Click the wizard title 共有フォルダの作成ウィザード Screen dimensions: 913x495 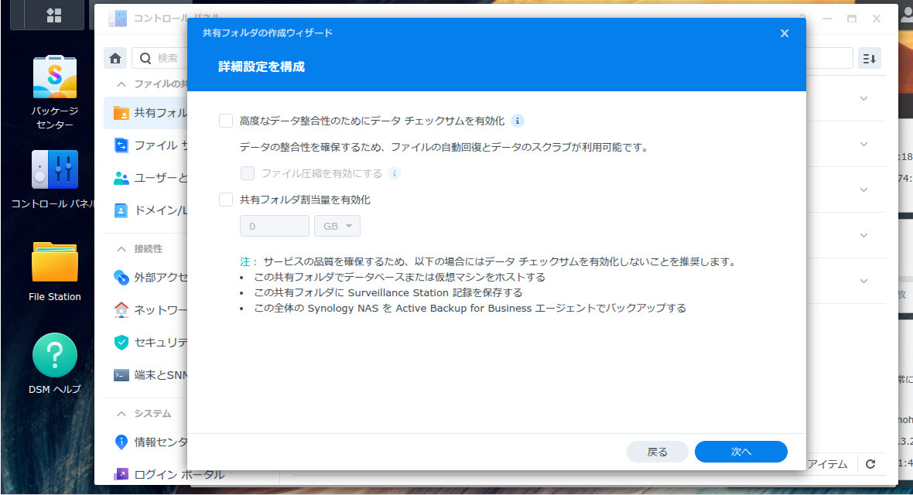coord(267,33)
